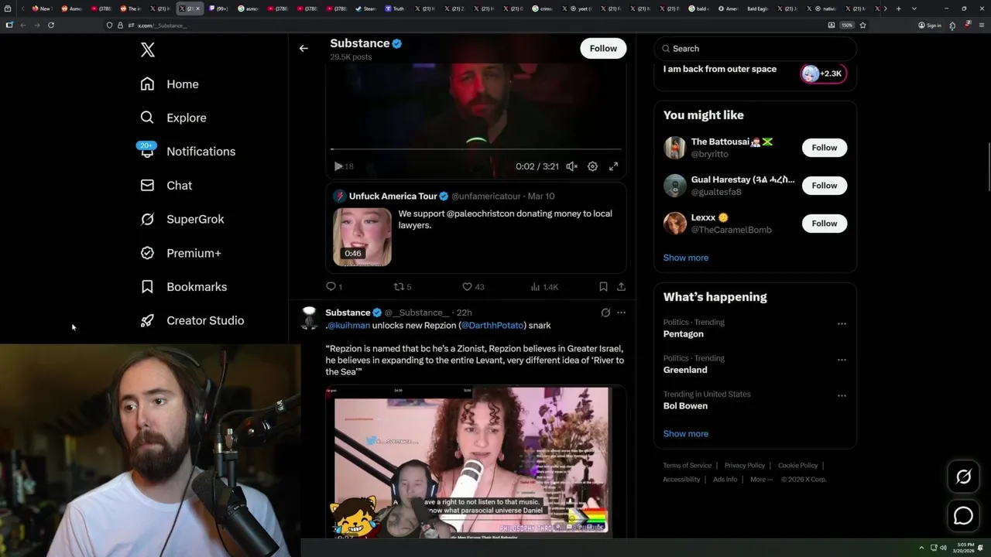This screenshot has height=557, width=991.
Task: Open the Greenland trending topic
Action: pos(685,370)
